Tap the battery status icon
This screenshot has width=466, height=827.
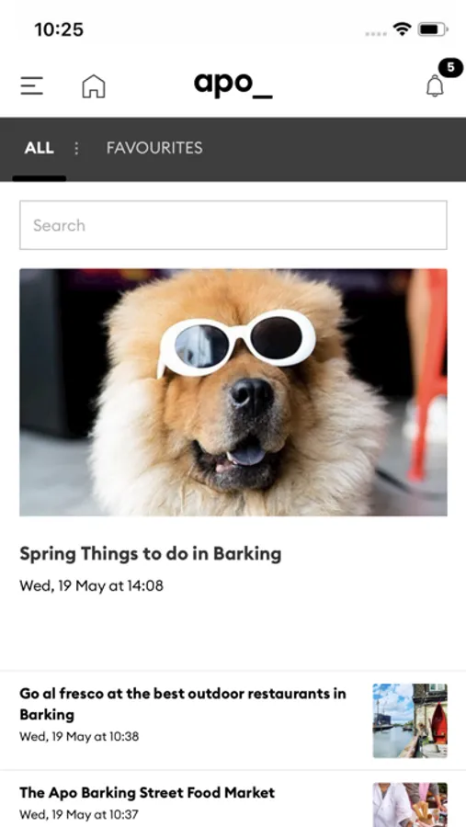433,29
